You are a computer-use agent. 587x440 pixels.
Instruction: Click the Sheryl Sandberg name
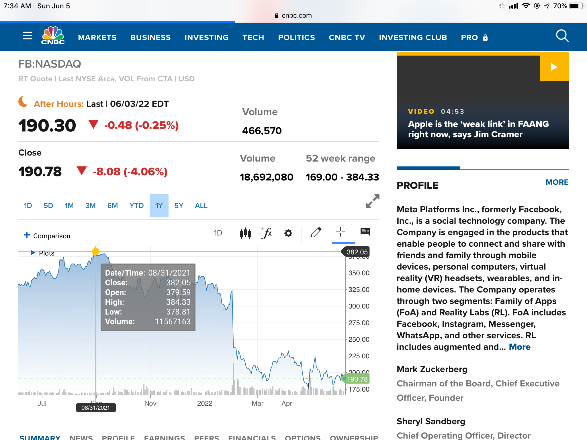pos(431,421)
